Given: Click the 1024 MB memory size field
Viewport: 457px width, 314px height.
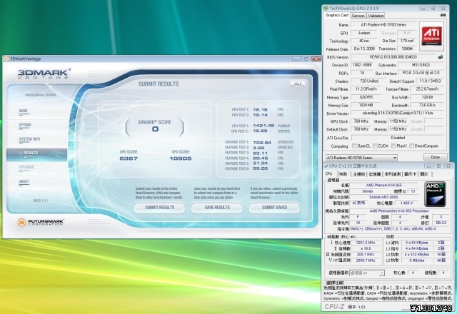Looking at the screenshot, I should (x=366, y=105).
